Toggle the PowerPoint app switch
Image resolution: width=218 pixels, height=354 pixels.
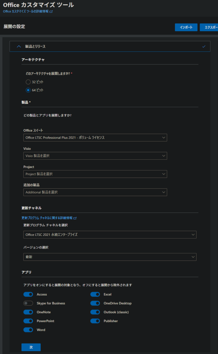coord(28,321)
